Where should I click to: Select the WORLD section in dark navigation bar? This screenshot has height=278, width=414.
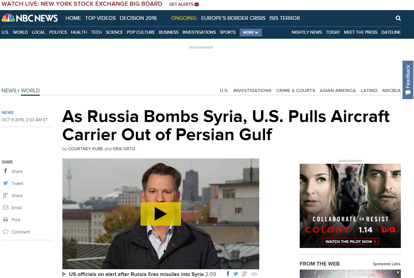pyautogui.click(x=20, y=32)
